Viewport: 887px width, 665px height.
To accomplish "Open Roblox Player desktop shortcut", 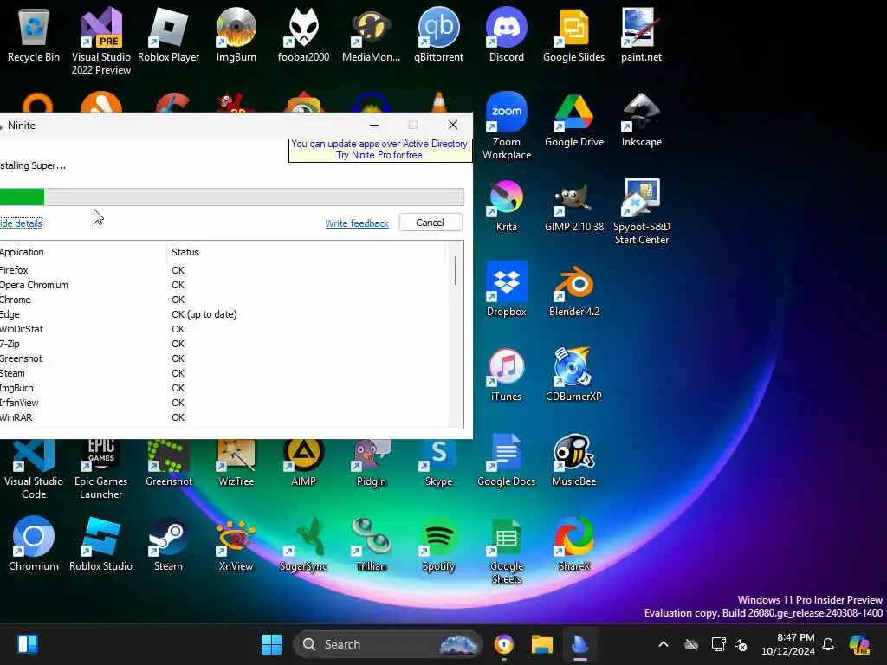I will (x=169, y=35).
